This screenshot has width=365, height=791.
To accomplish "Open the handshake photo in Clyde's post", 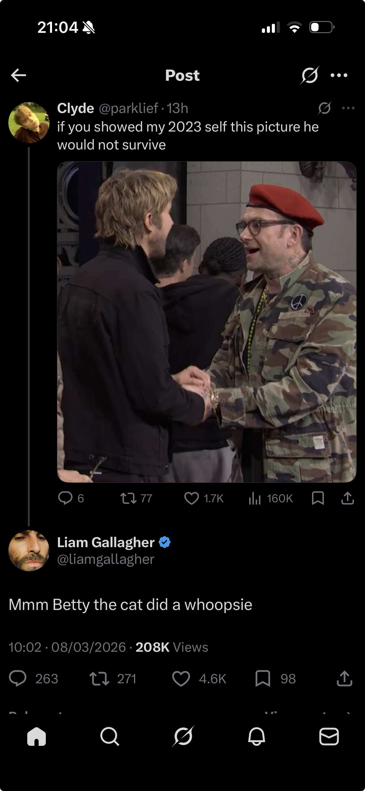I will click(x=206, y=322).
